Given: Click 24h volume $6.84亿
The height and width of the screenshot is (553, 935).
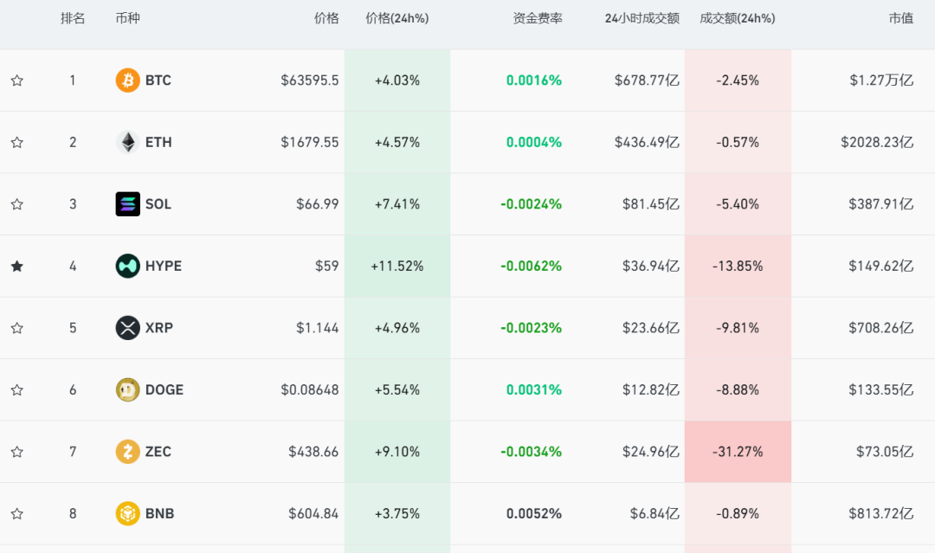Looking at the screenshot, I should click(654, 514).
